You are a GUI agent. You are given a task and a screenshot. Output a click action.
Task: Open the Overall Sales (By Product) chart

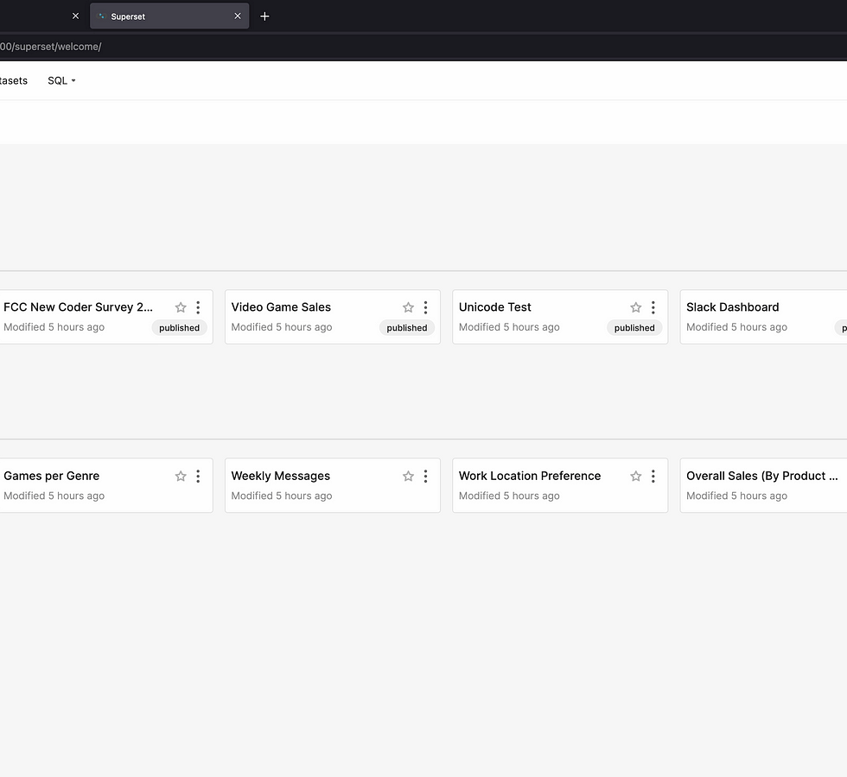(761, 476)
